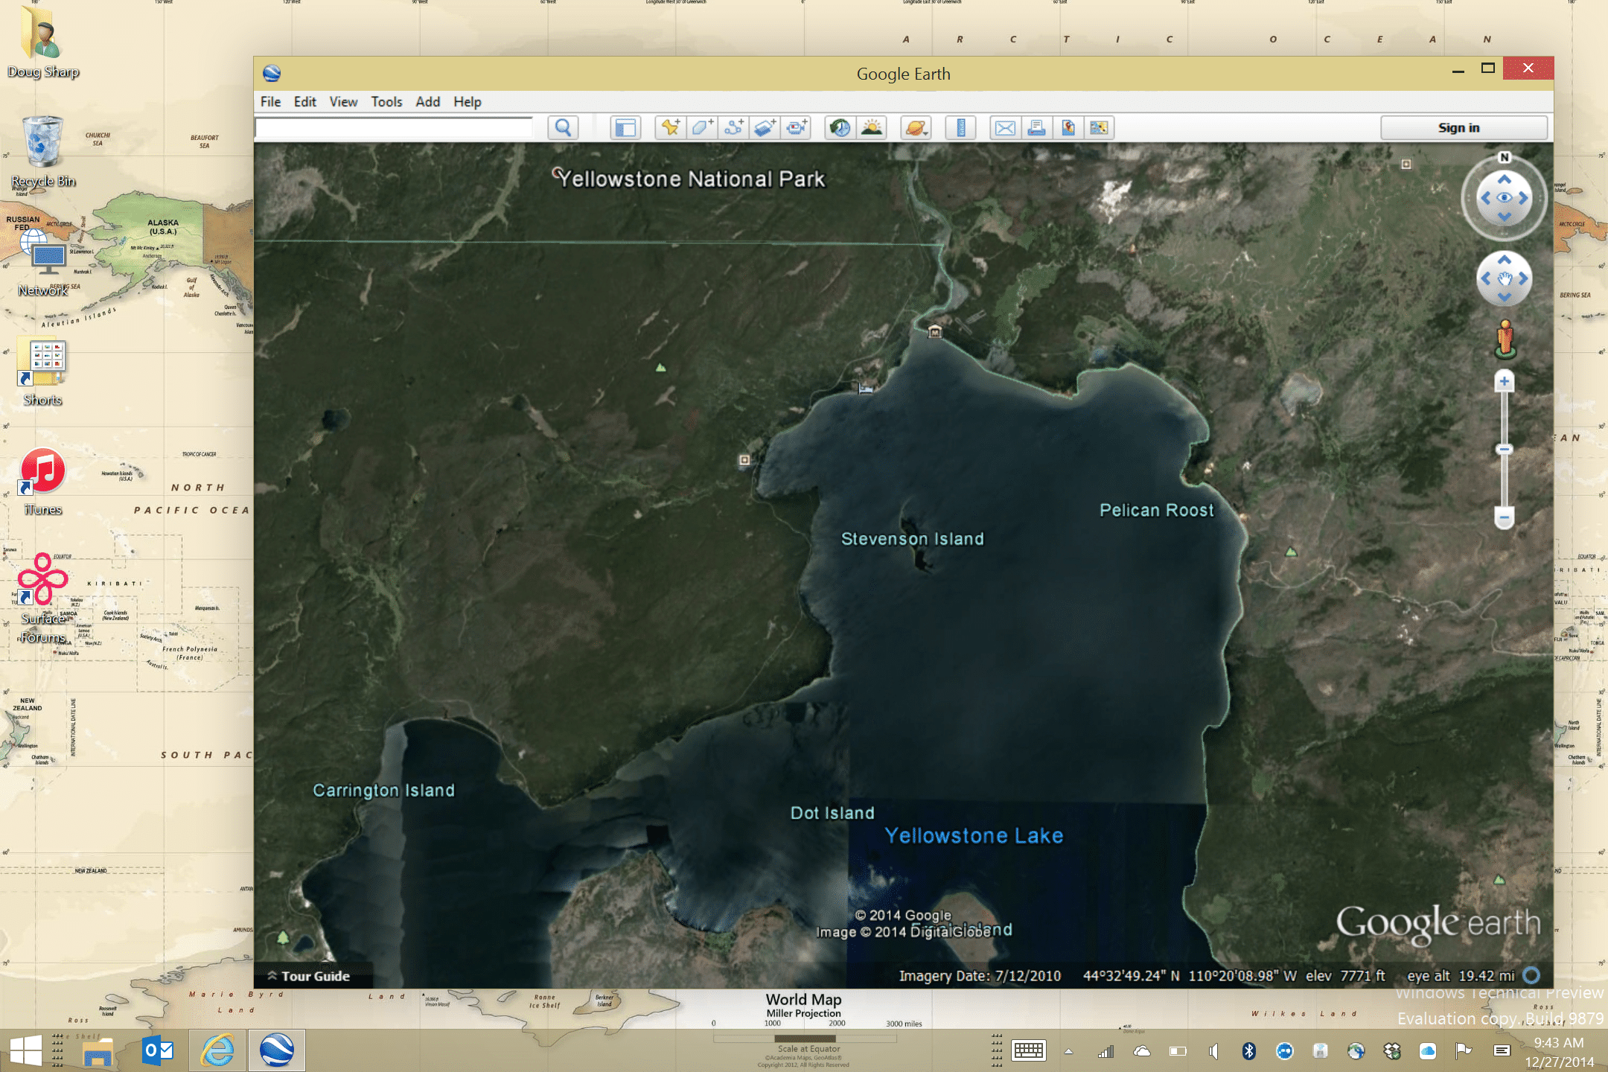This screenshot has width=1608, height=1072.
Task: Toggle the sidebar panel button
Action: [625, 128]
